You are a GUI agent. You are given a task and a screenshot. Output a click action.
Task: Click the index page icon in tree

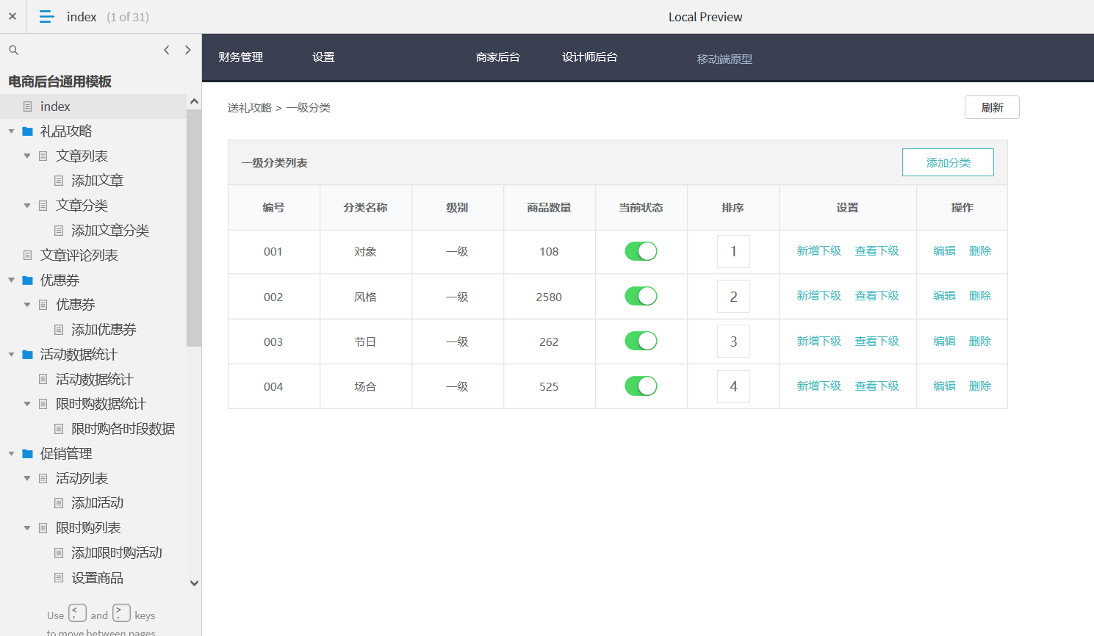pyautogui.click(x=28, y=106)
